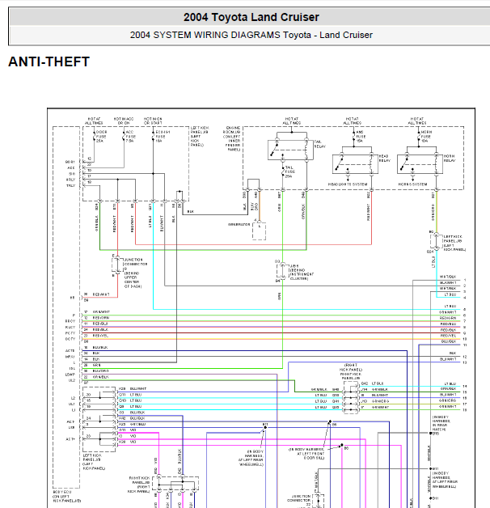
Task: Click the HORNS SYSTEM label
Action: pyautogui.click(x=412, y=184)
